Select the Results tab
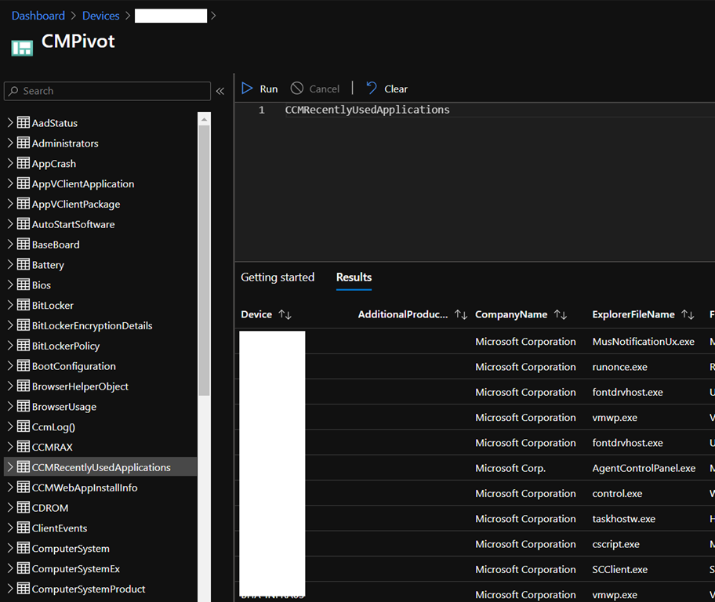The image size is (715, 602). click(x=354, y=277)
